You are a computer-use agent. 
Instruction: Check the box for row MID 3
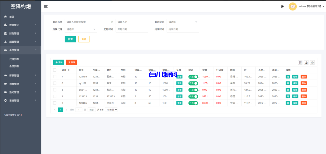pos(55,103)
